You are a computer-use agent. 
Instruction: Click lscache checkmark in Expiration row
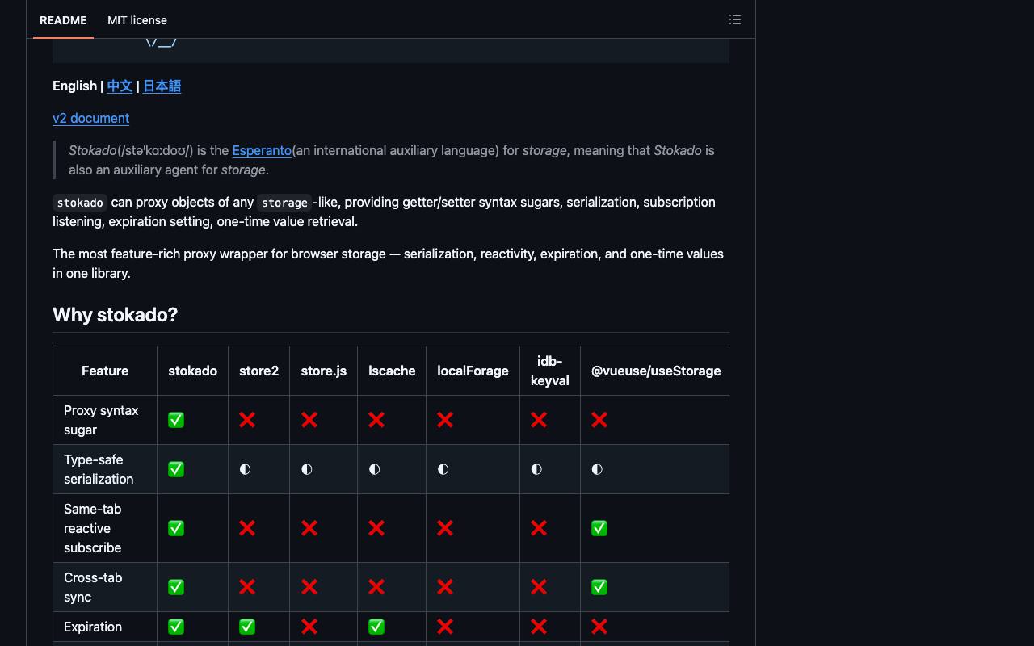pos(376,627)
